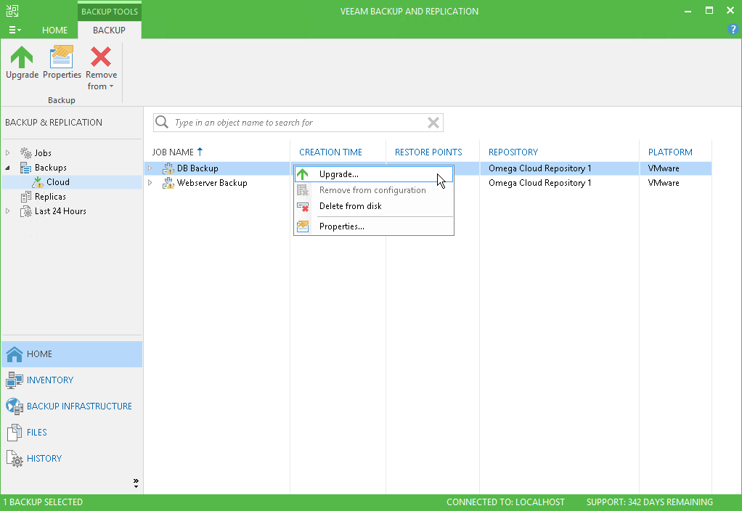Sort by CREATION TIME column
This screenshot has width=742, height=511.
coord(330,152)
